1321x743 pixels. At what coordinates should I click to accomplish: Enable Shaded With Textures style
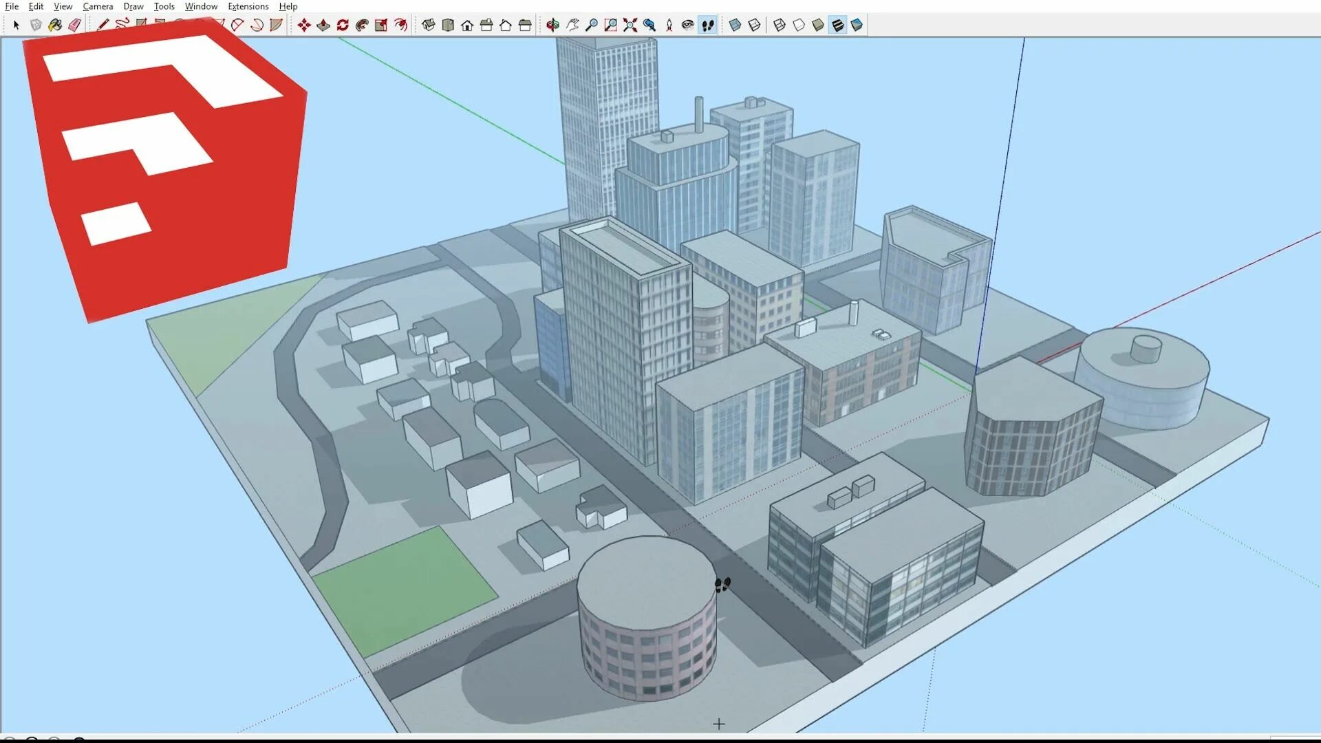(837, 25)
